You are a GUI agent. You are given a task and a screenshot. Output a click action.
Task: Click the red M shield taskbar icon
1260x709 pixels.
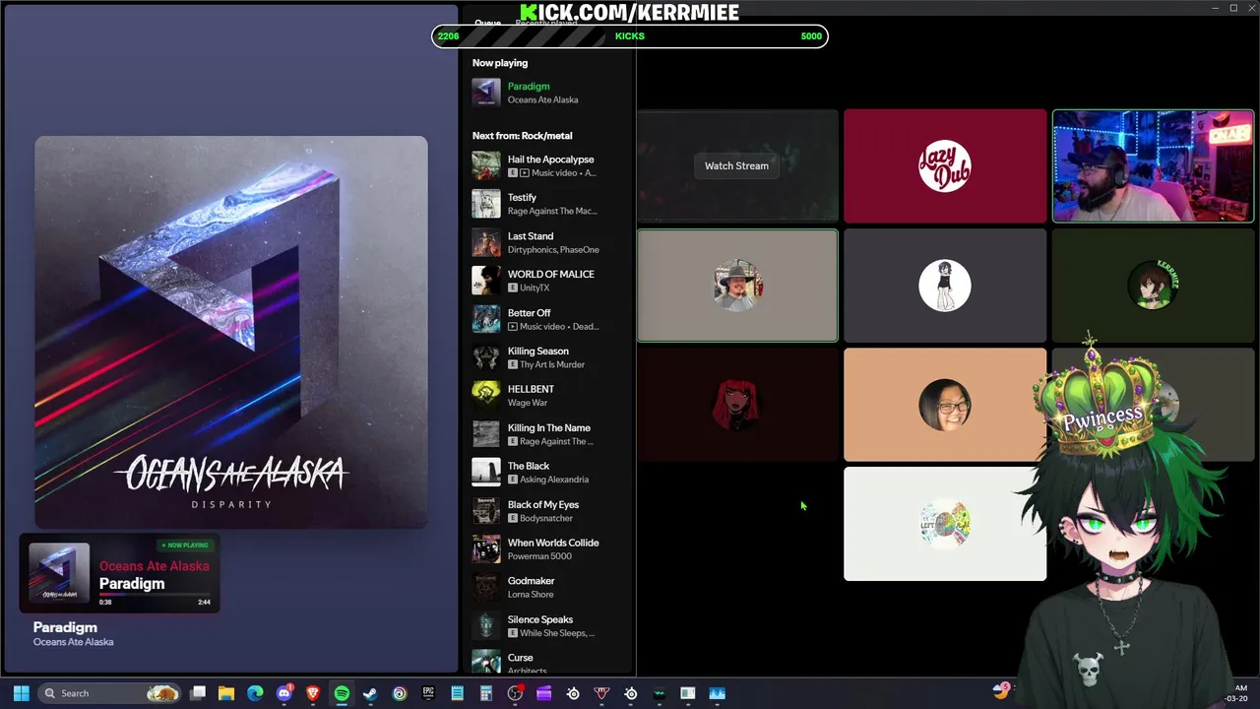(x=601, y=693)
